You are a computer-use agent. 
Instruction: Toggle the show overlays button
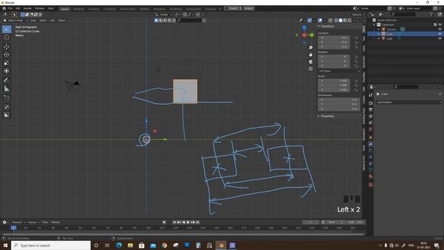pos(320,20)
